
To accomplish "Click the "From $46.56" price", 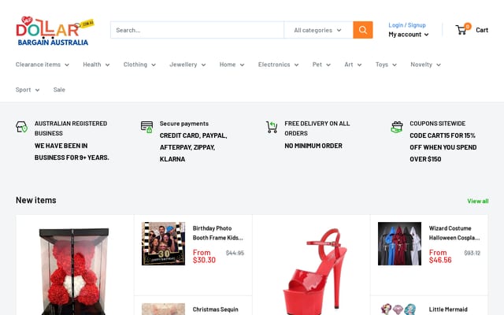I will [440, 256].
